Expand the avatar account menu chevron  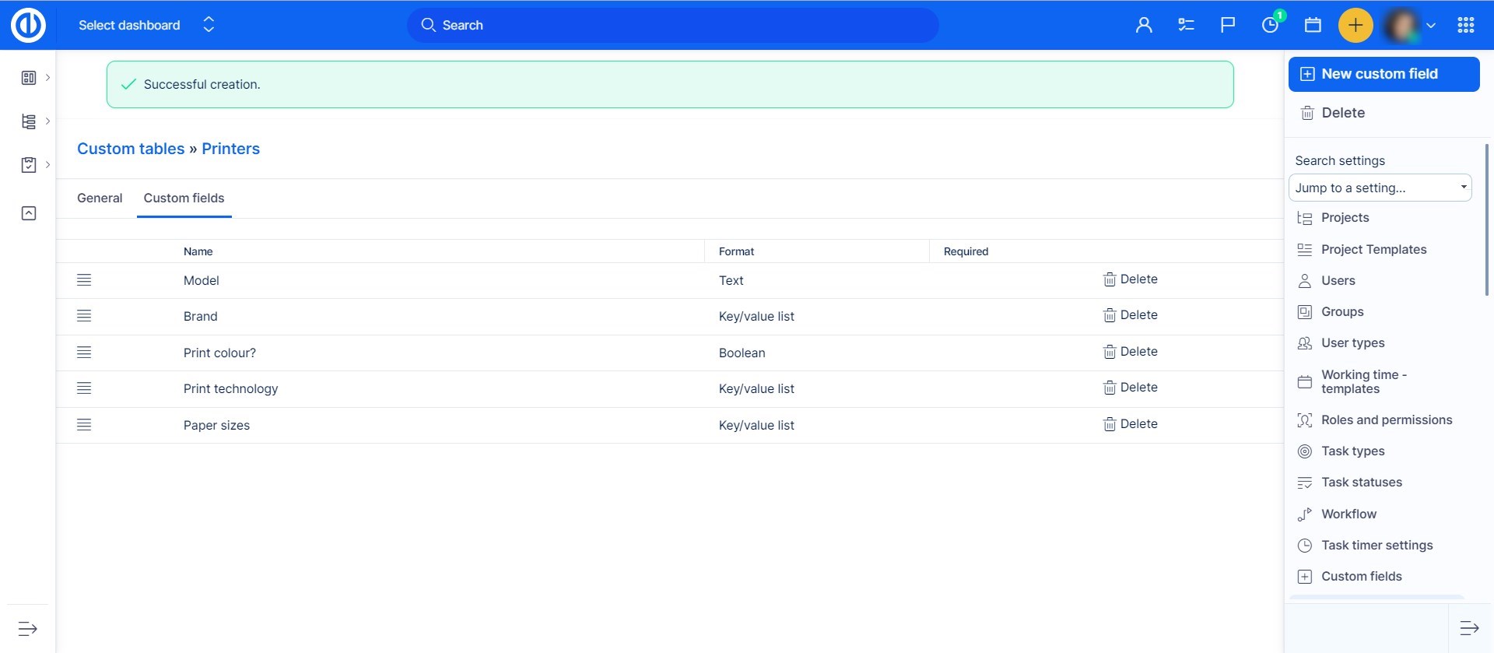(1430, 25)
